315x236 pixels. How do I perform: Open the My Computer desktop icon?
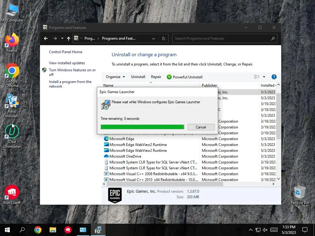click(12, 13)
